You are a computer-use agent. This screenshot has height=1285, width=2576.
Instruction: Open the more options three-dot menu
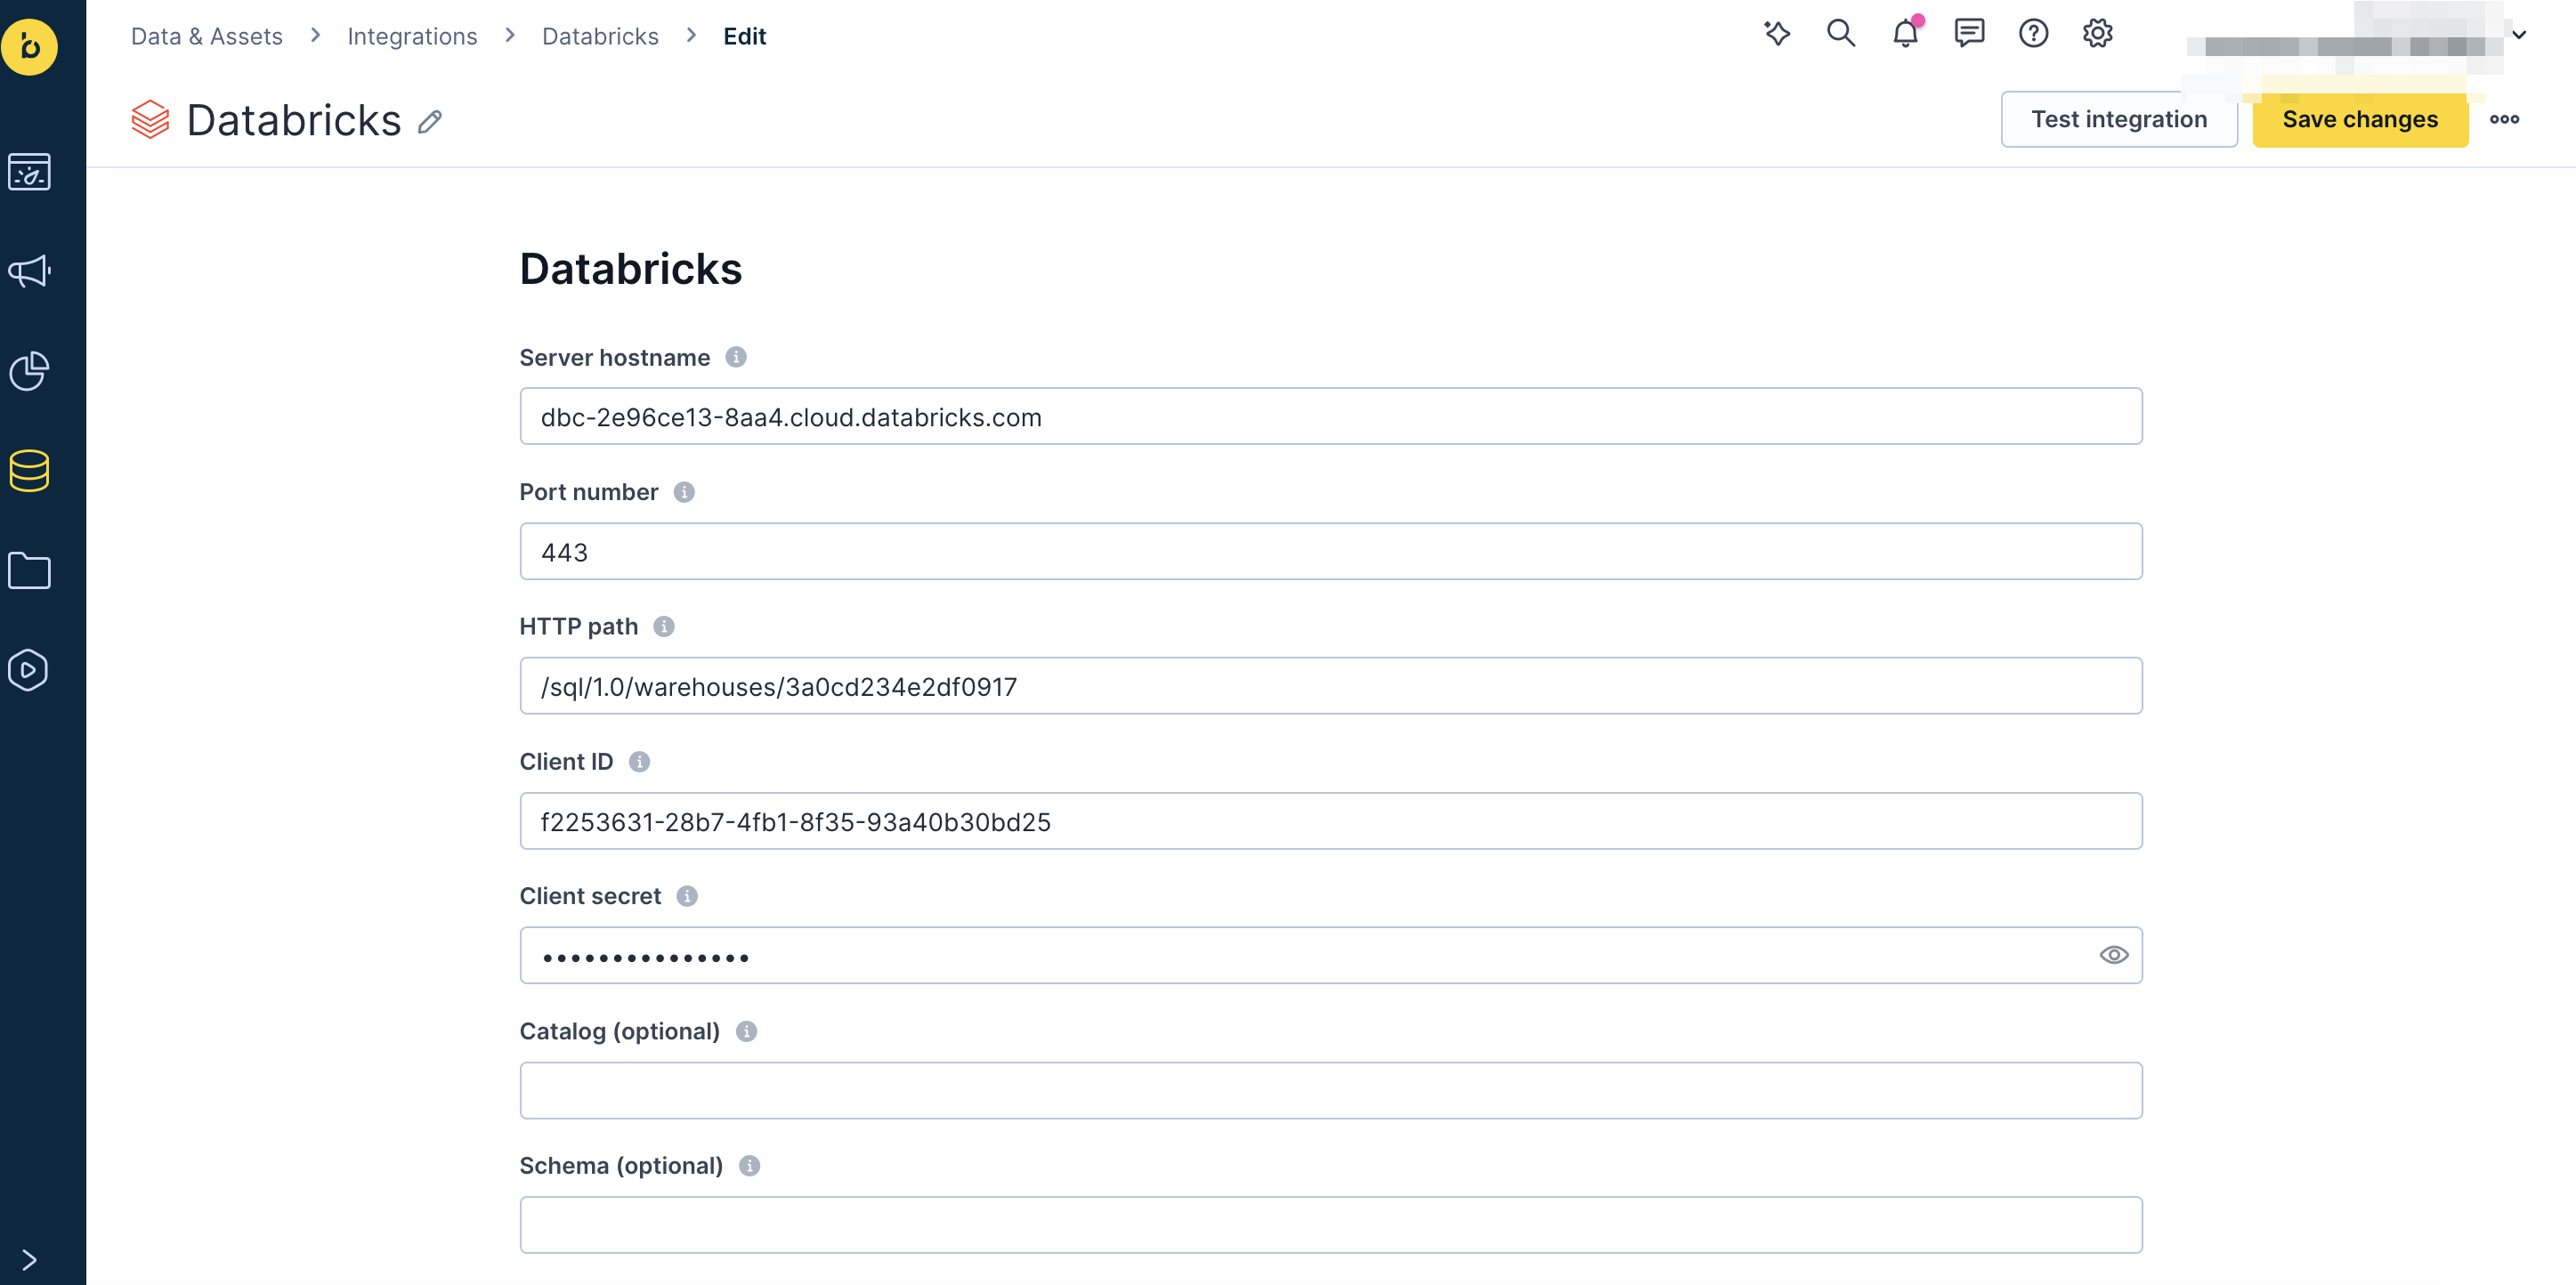point(2504,119)
